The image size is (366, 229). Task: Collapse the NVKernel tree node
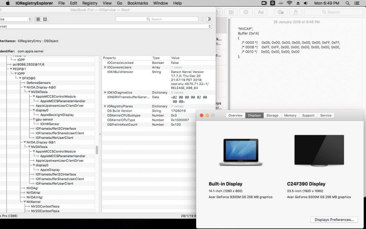25,202
